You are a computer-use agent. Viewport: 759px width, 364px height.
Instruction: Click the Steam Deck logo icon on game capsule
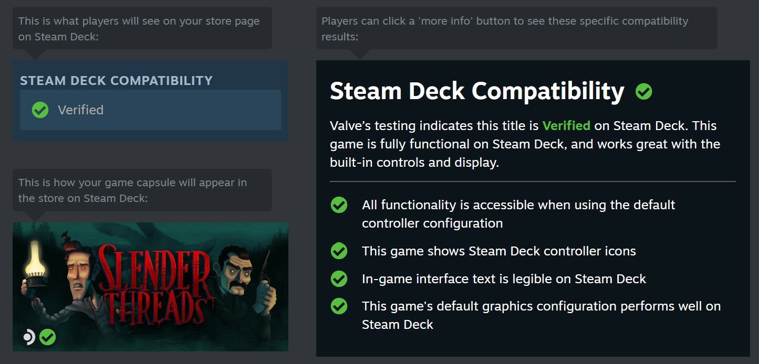[28, 337]
